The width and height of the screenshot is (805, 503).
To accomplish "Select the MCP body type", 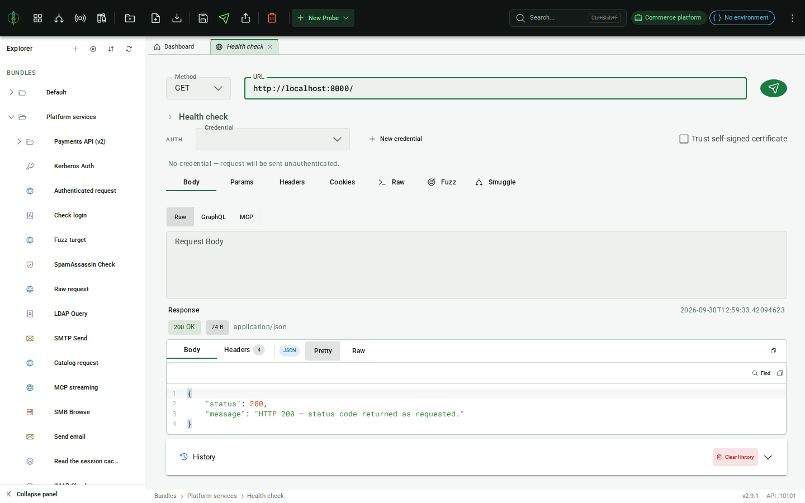I will (247, 217).
